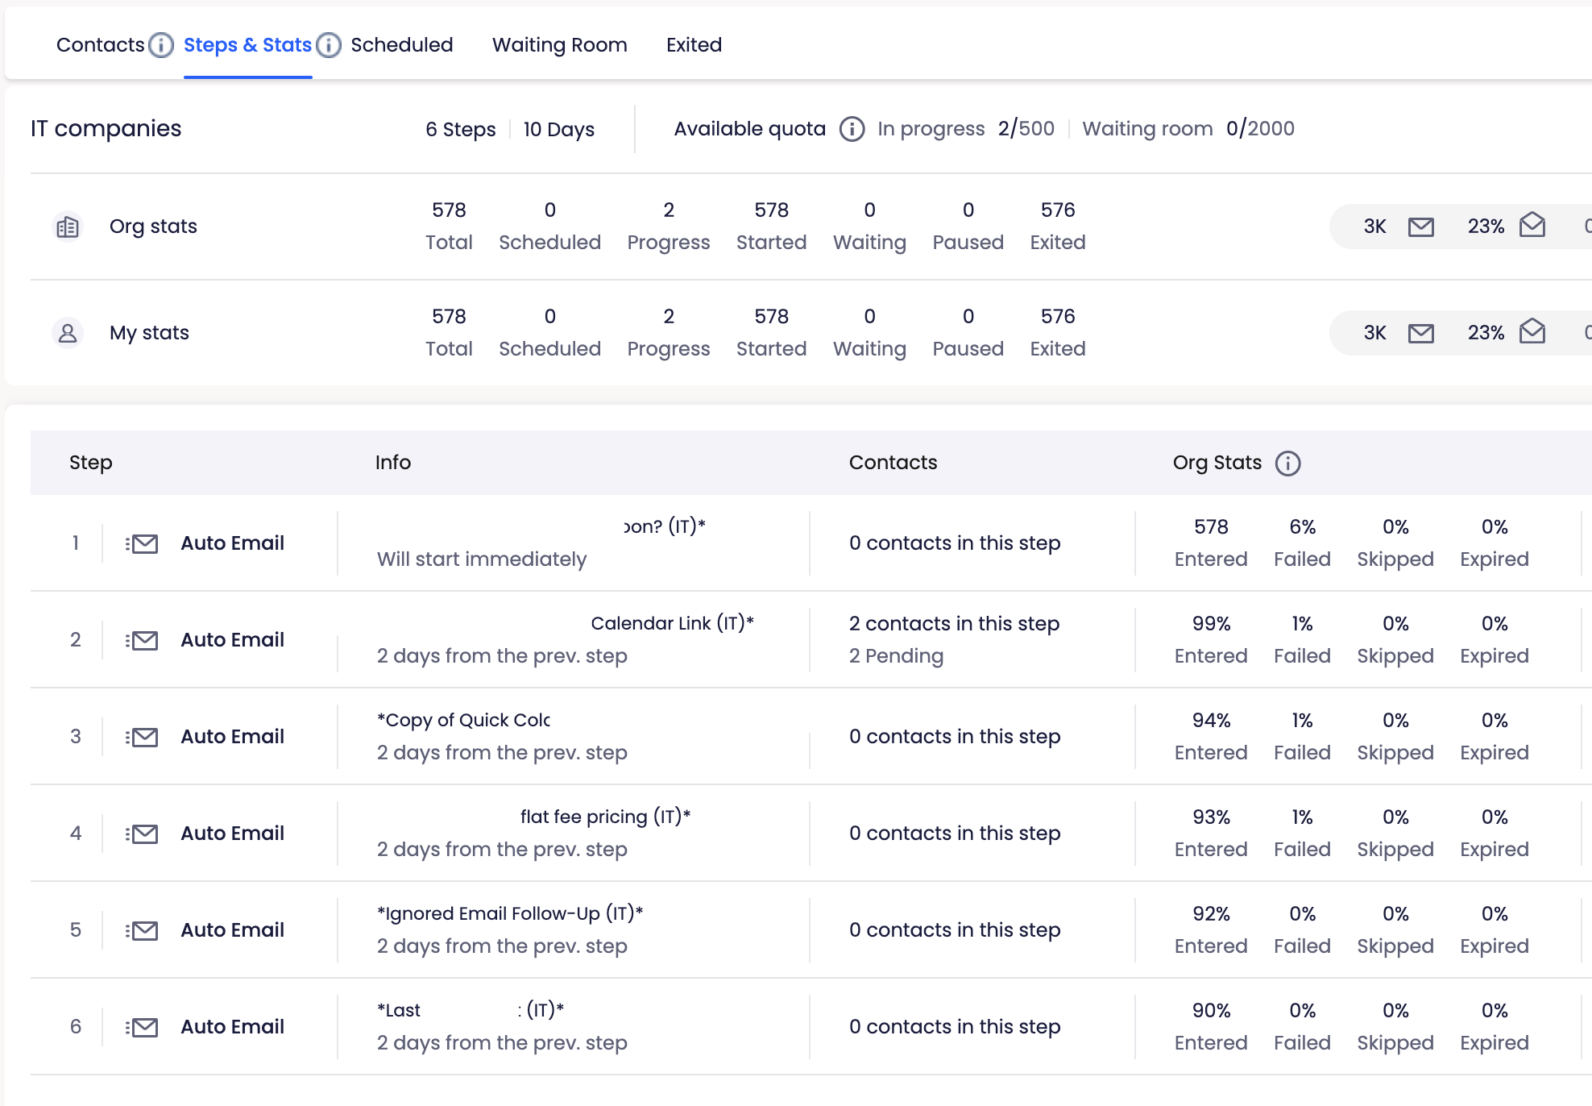Screen dimensions: 1592x1106
Task: Click info icon beside Steps & Stats
Action: [x=329, y=45]
